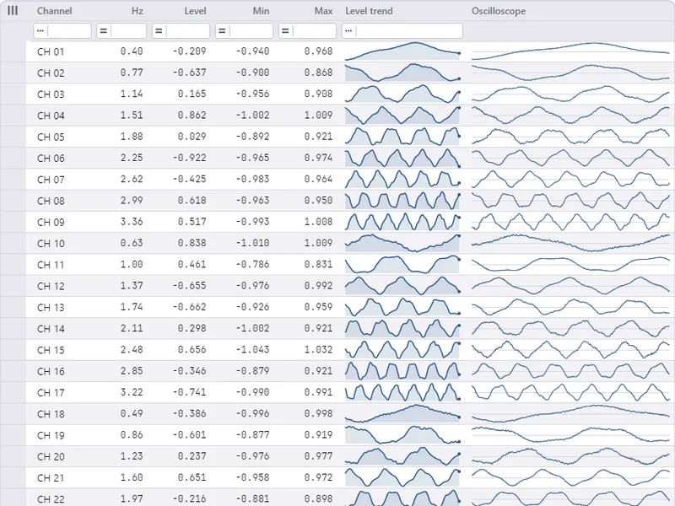Image resolution: width=675 pixels, height=506 pixels.
Task: Focus the Channel filter text box
Action: [69, 31]
